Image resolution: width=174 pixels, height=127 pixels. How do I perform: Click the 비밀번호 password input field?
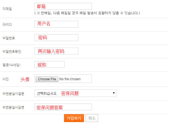coord(56,37)
